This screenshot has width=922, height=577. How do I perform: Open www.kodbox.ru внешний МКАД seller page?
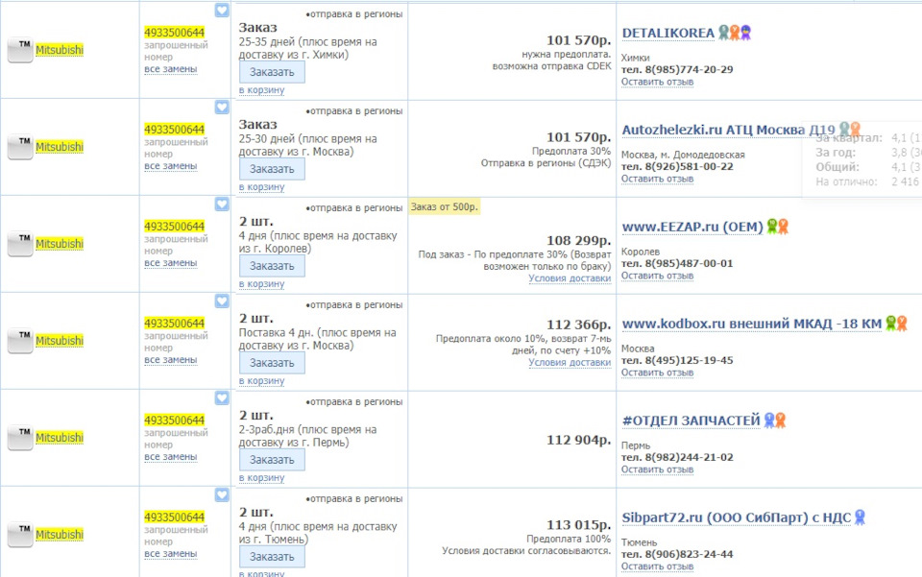pos(751,324)
